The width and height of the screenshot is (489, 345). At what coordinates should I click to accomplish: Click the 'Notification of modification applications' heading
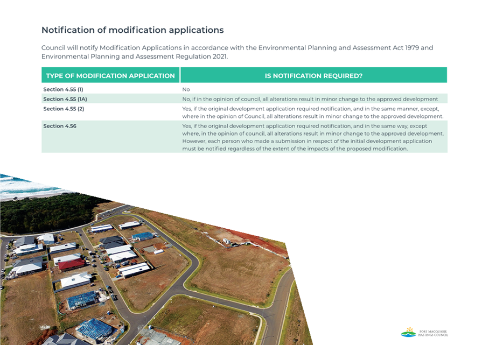132,30
